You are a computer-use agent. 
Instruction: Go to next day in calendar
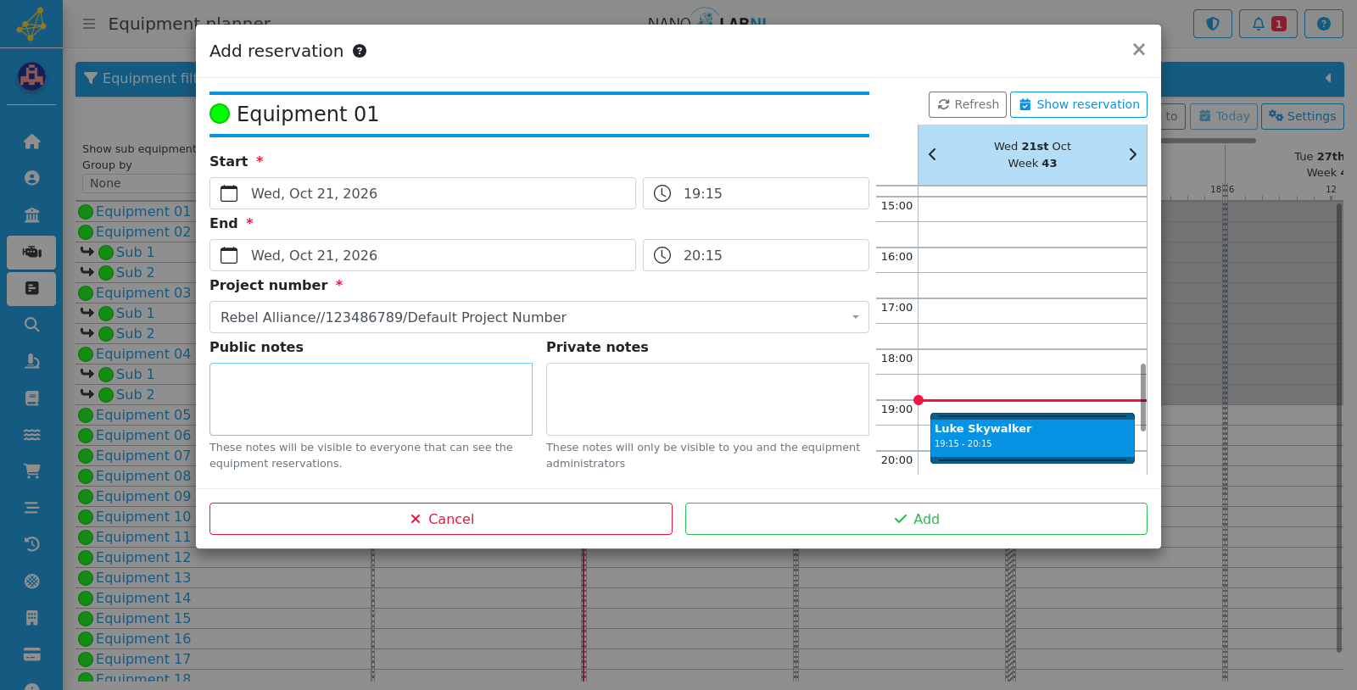coord(1132,154)
